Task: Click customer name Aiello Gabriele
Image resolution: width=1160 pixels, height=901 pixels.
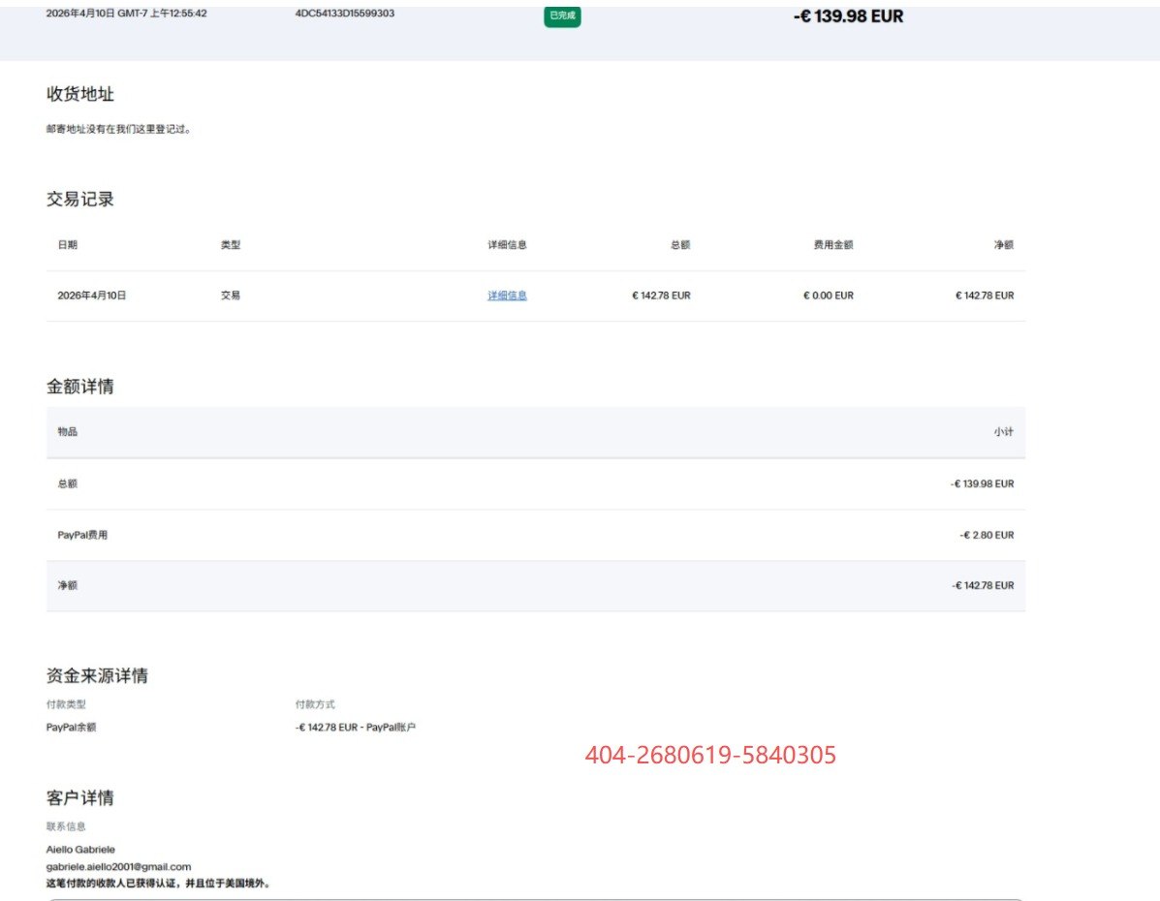Action: click(80, 850)
